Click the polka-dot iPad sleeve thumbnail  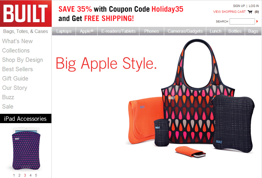coord(26,149)
